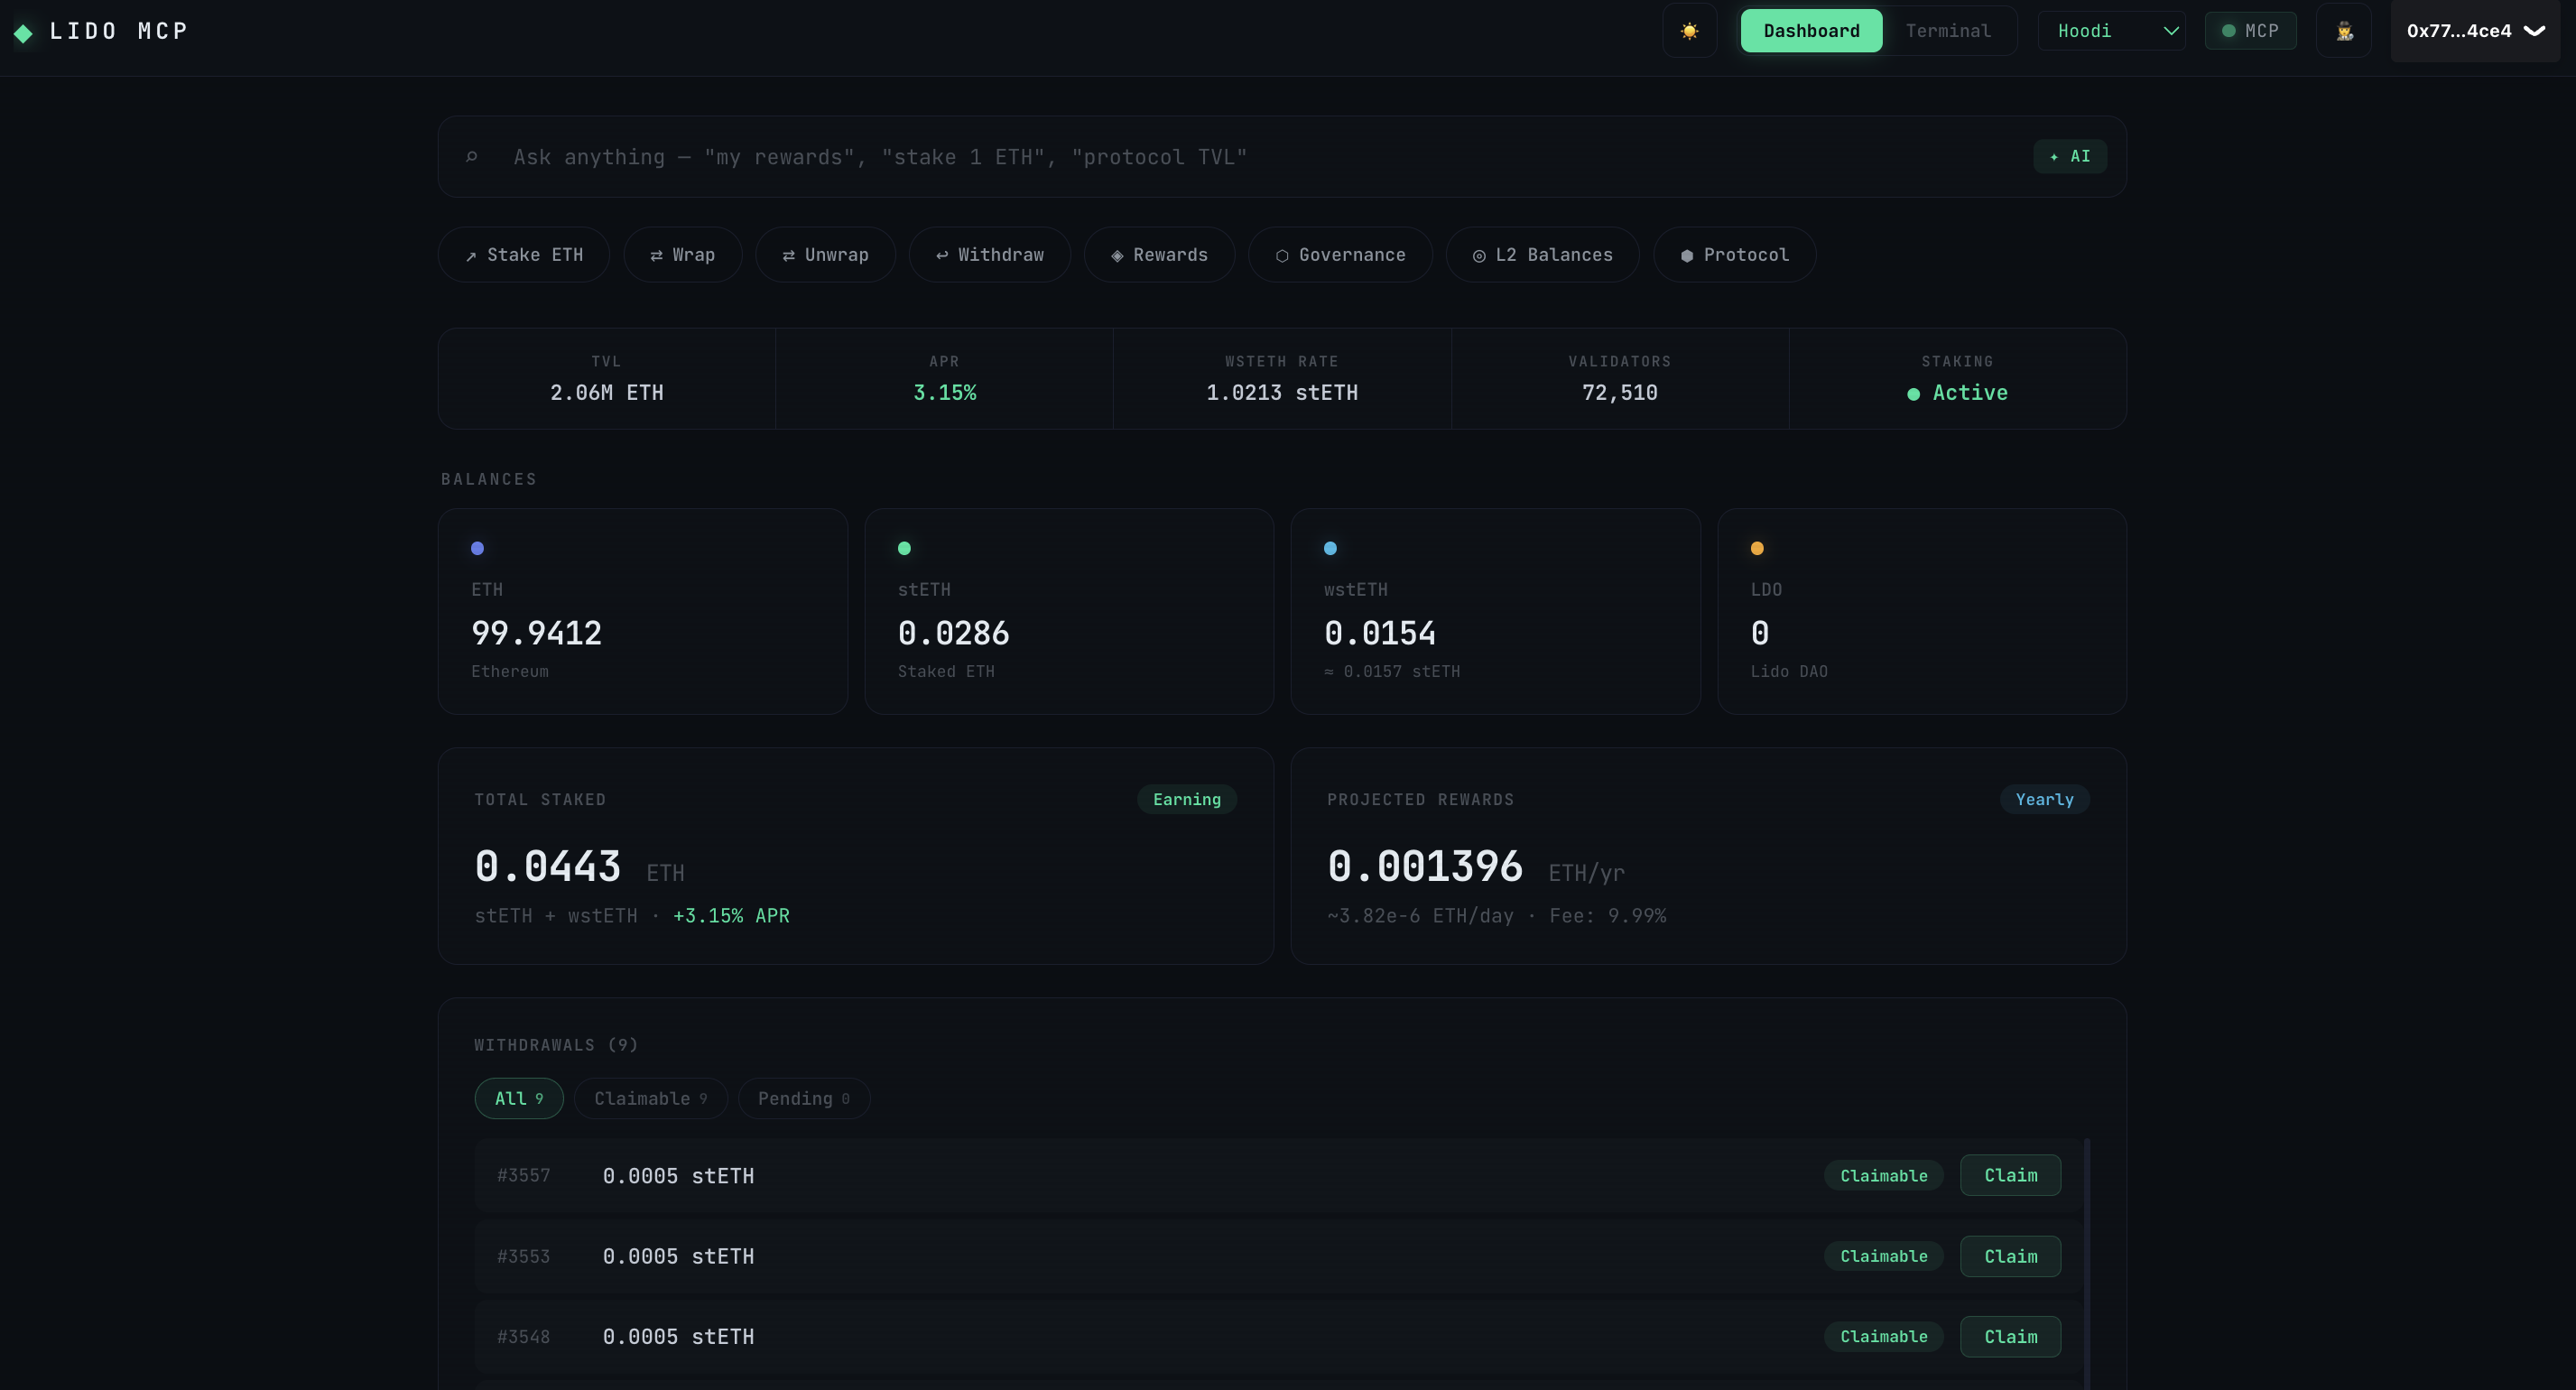Click the Earning badge
The height and width of the screenshot is (1390, 2576).
click(x=1187, y=799)
